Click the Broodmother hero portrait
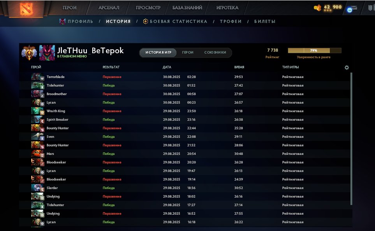Image resolution: width=375 pixels, height=231 pixels. coord(38,94)
